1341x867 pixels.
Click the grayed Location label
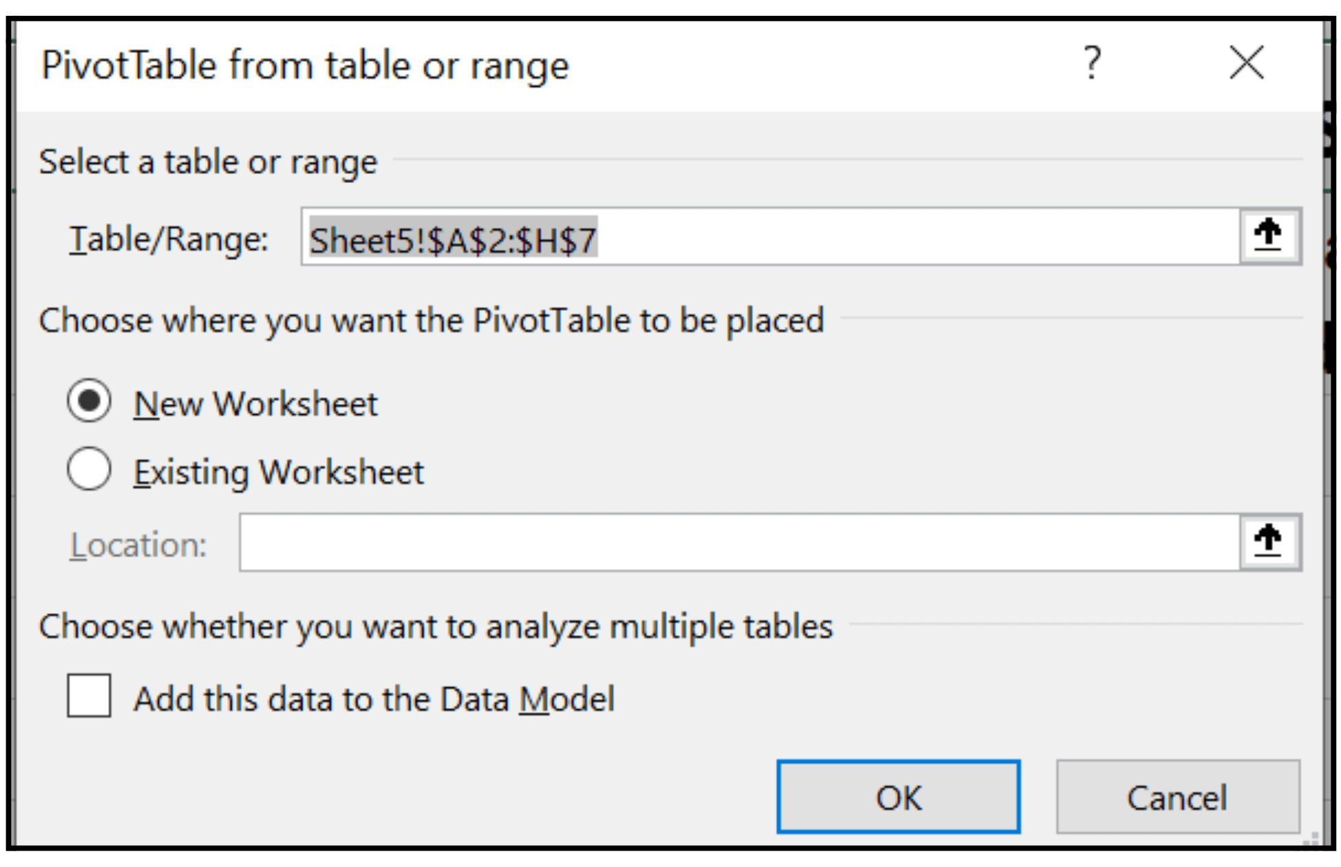[138, 544]
